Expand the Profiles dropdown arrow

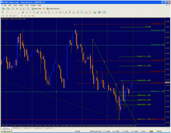pos(10,9)
